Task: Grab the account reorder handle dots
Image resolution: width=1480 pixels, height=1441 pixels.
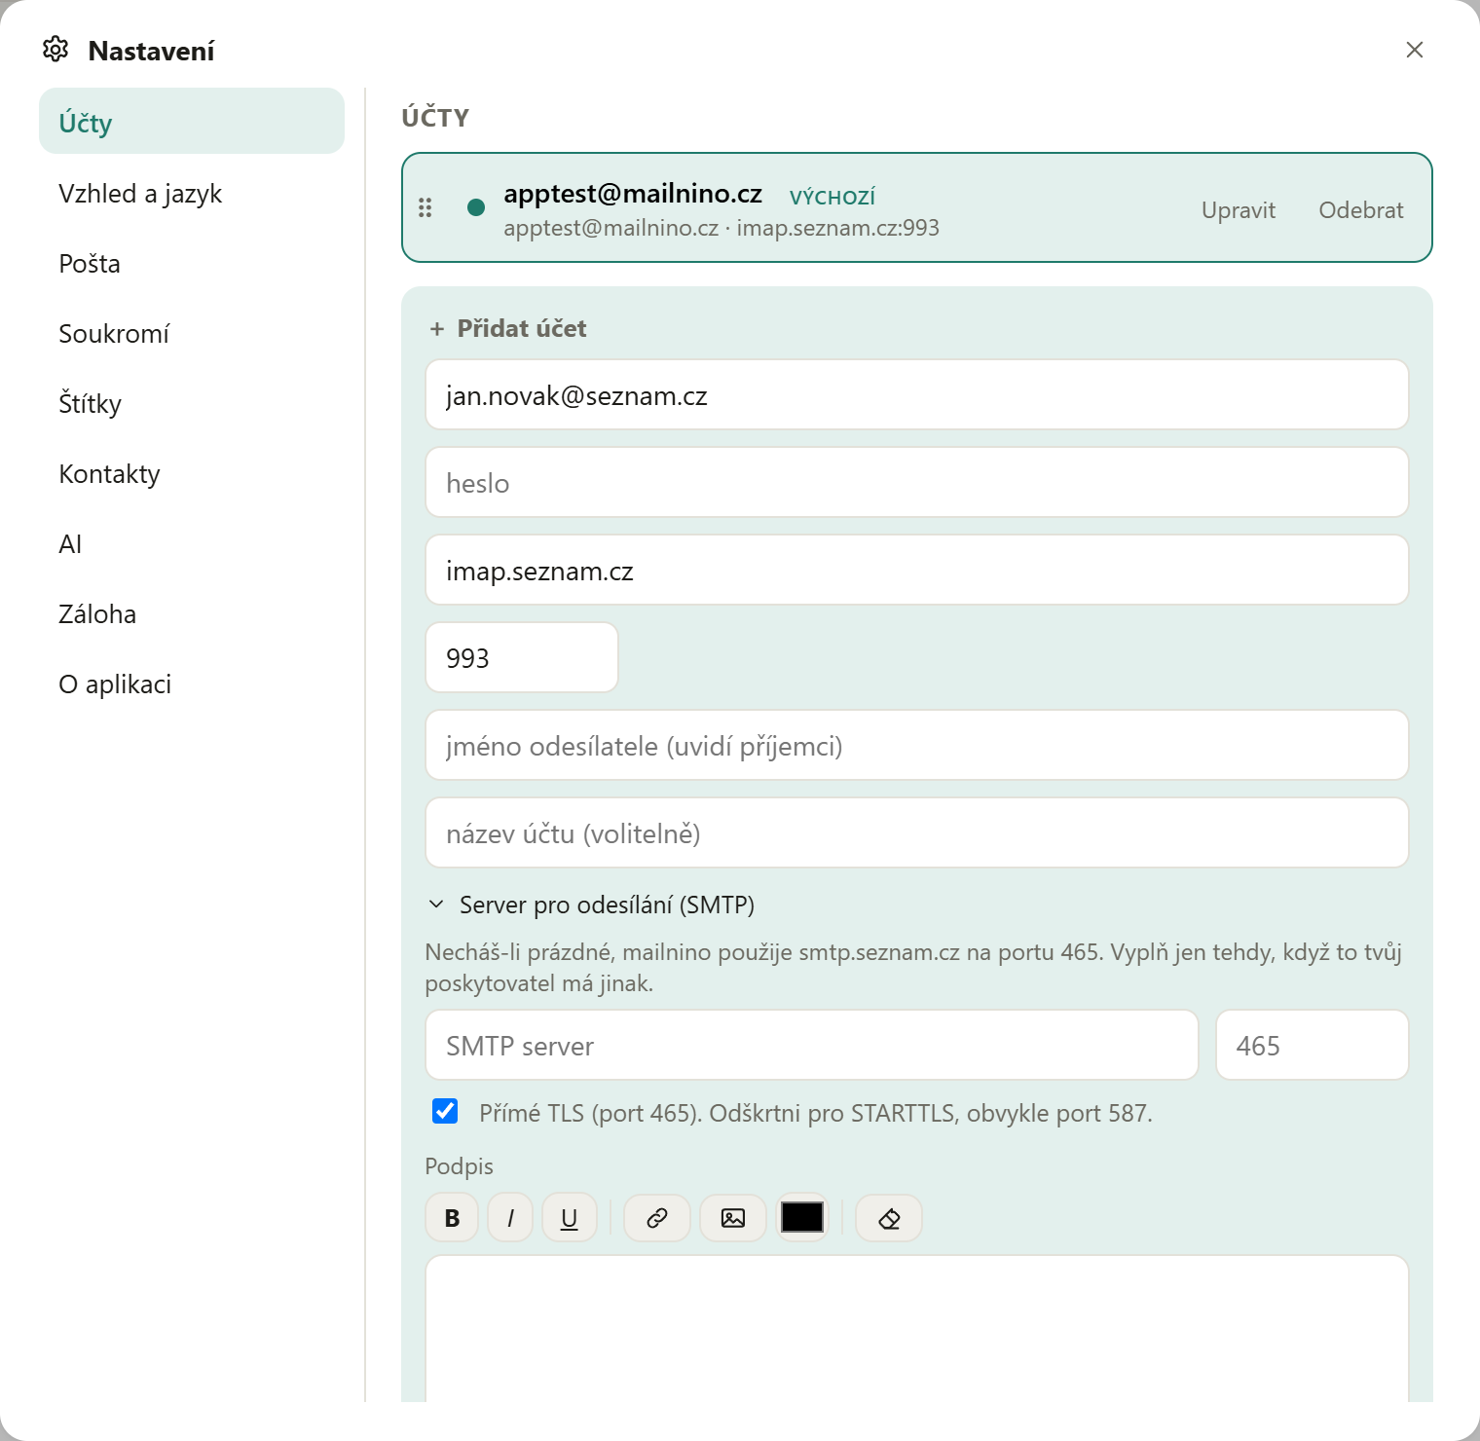Action: (425, 207)
